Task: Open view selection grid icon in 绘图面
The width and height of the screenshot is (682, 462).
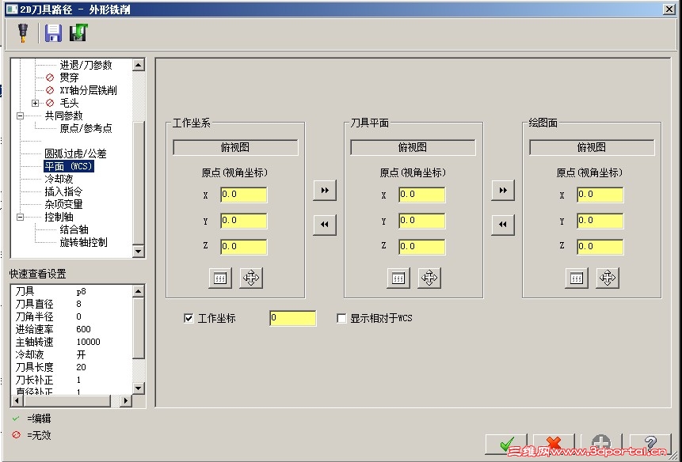Action: point(577,278)
